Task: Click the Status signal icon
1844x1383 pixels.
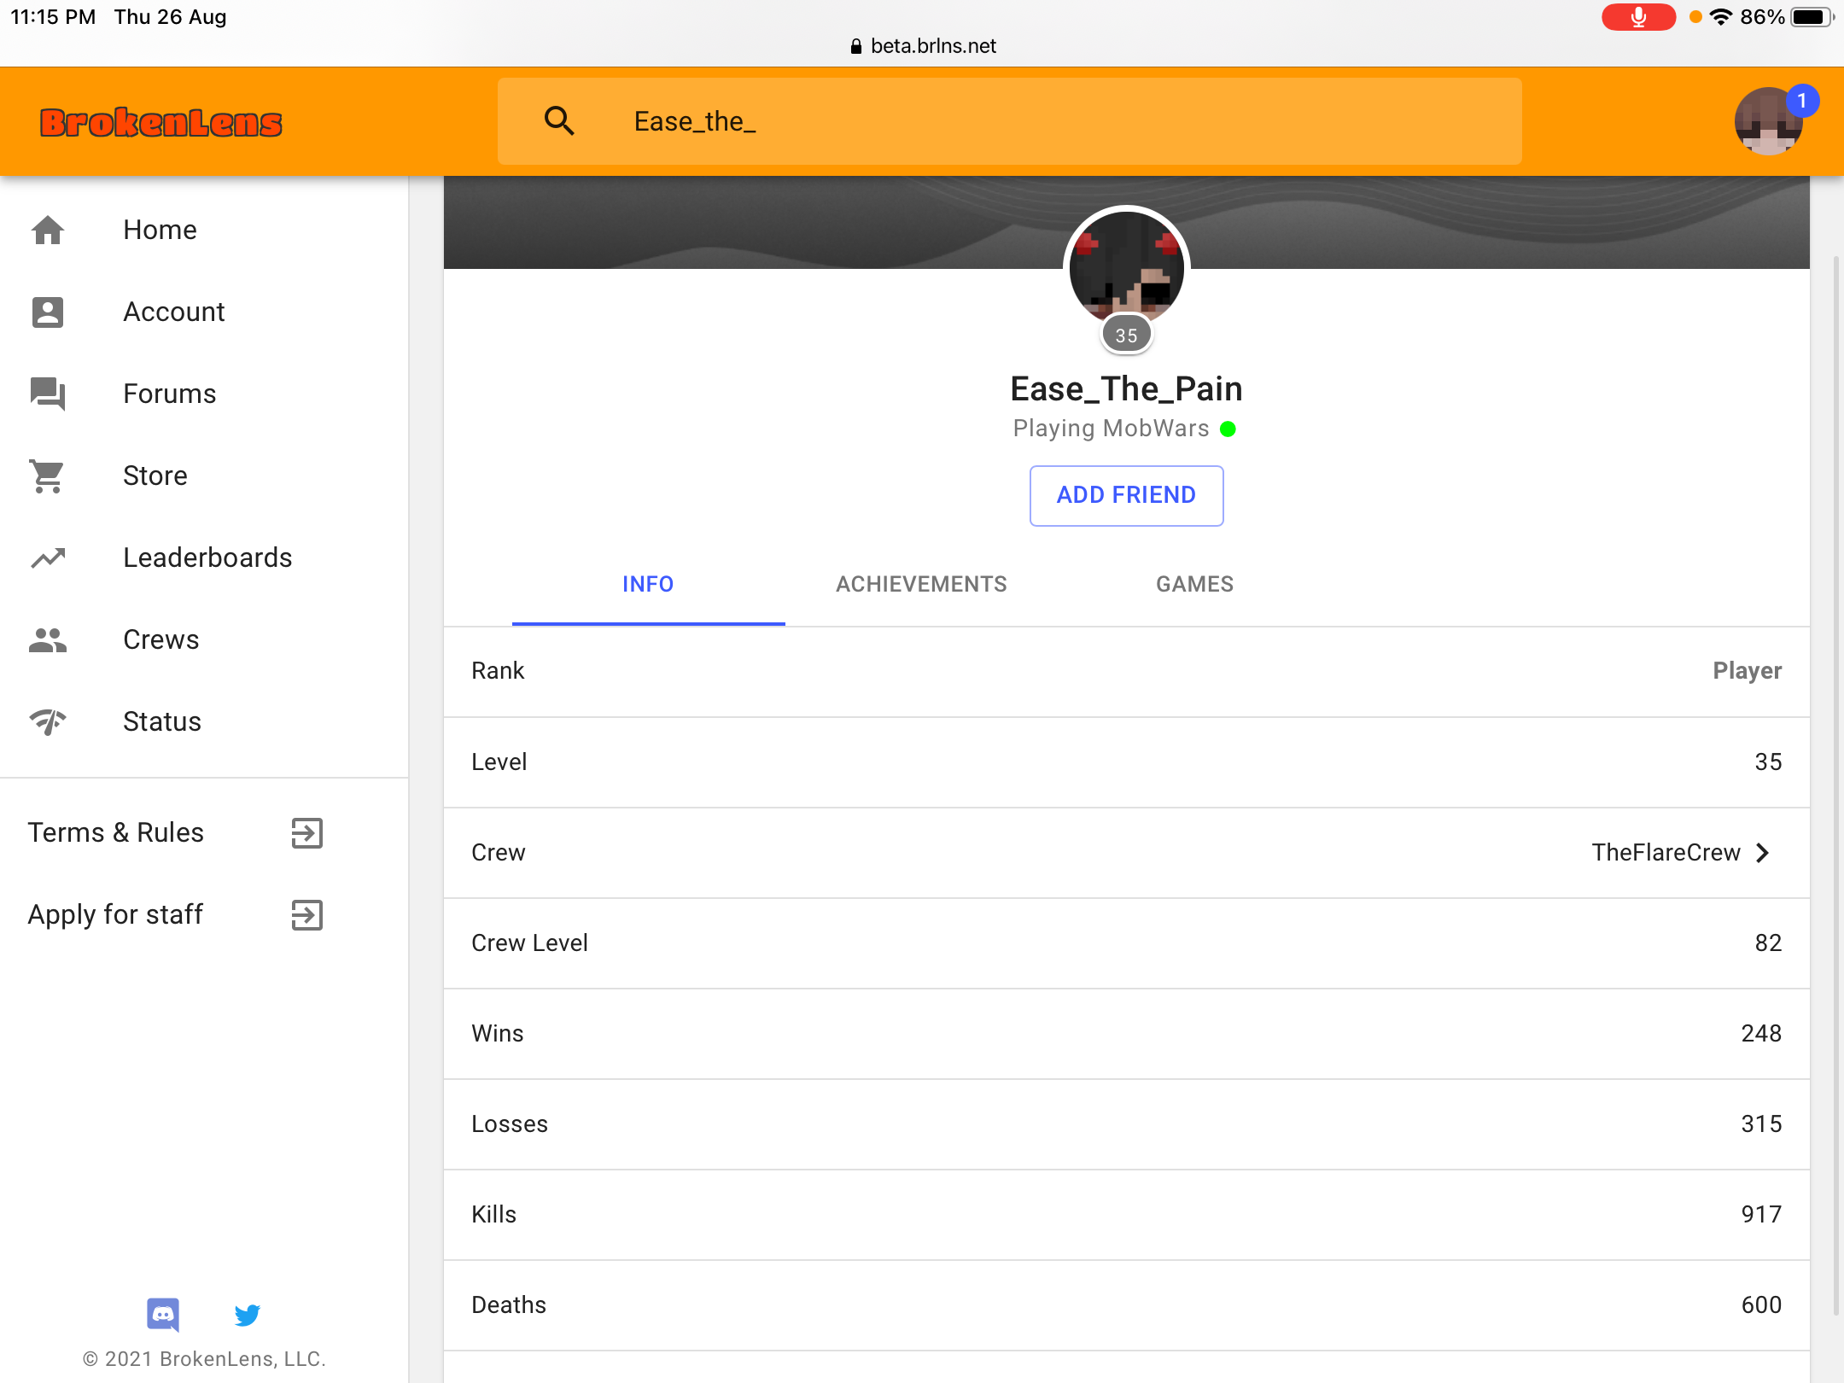Action: 48,721
